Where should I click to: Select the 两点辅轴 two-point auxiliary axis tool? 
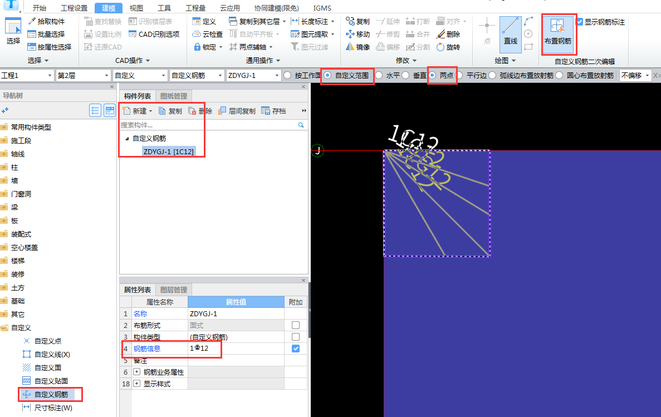[x=251, y=47]
